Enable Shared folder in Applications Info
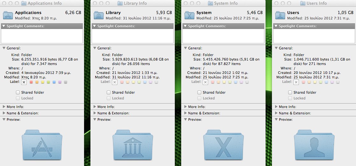The height and width of the screenshot is (166, 356). (x=18, y=92)
